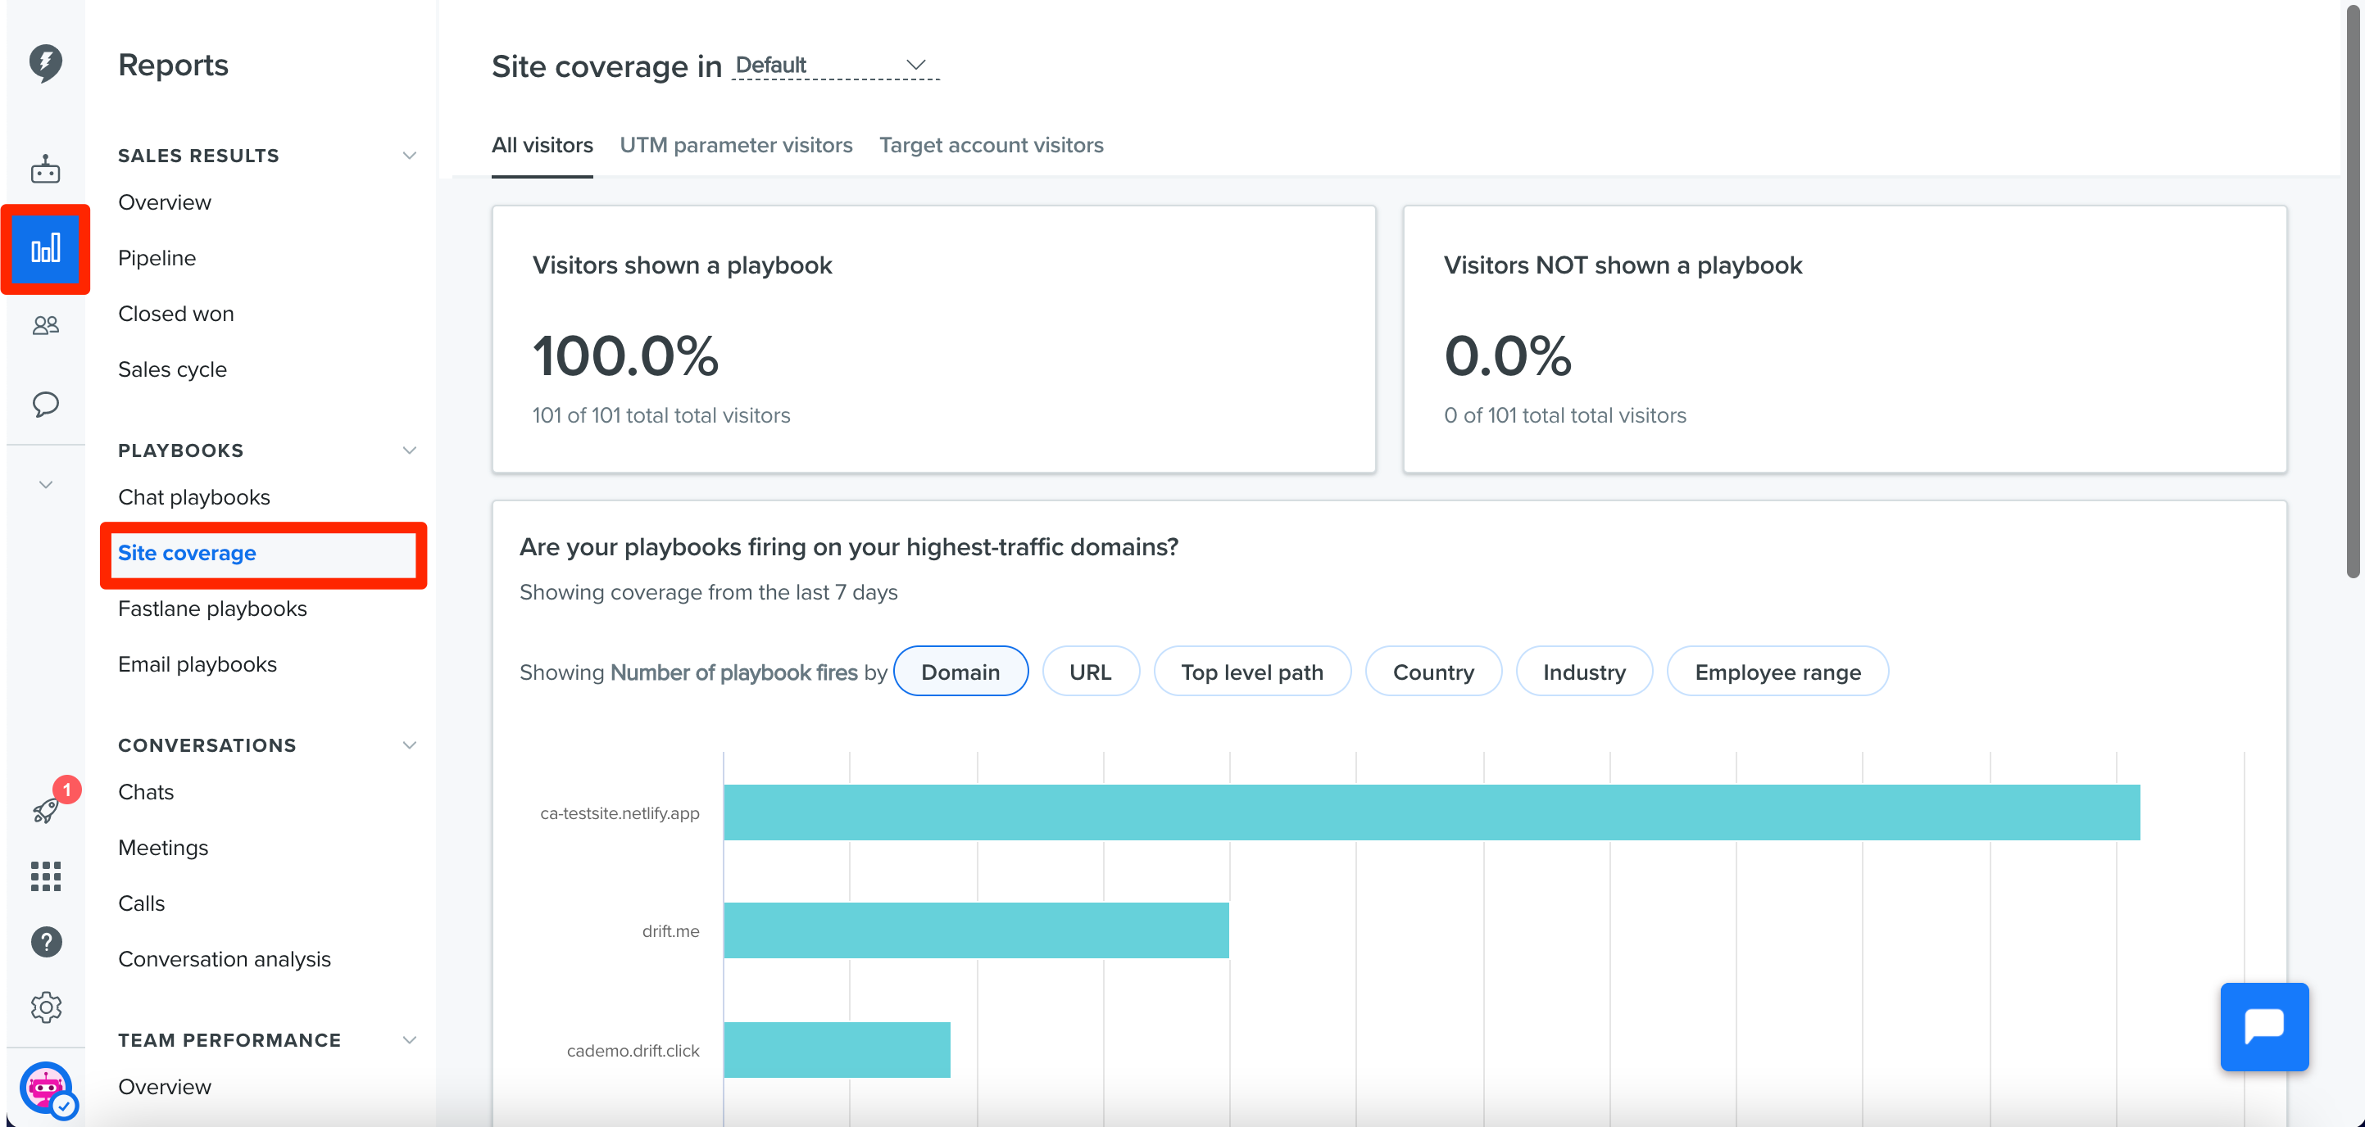Open the Conversations chat bubble icon
Viewport: 2365px width, 1127px height.
45,404
